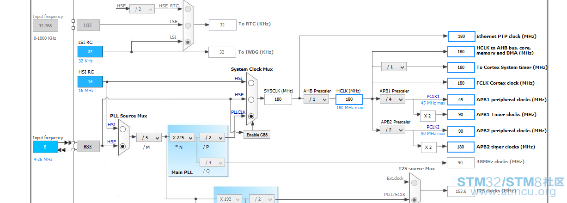
Task: Click the LSE input frequency field 32.768
Action: [45, 26]
